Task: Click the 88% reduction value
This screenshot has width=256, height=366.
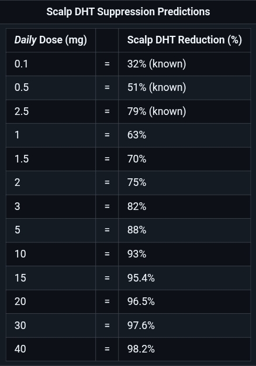Action: pyautogui.click(x=137, y=230)
